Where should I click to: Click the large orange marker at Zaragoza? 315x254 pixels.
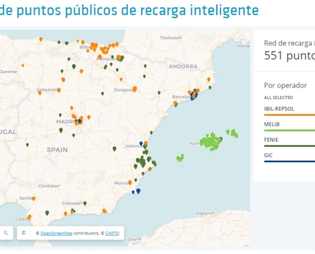click(134, 89)
